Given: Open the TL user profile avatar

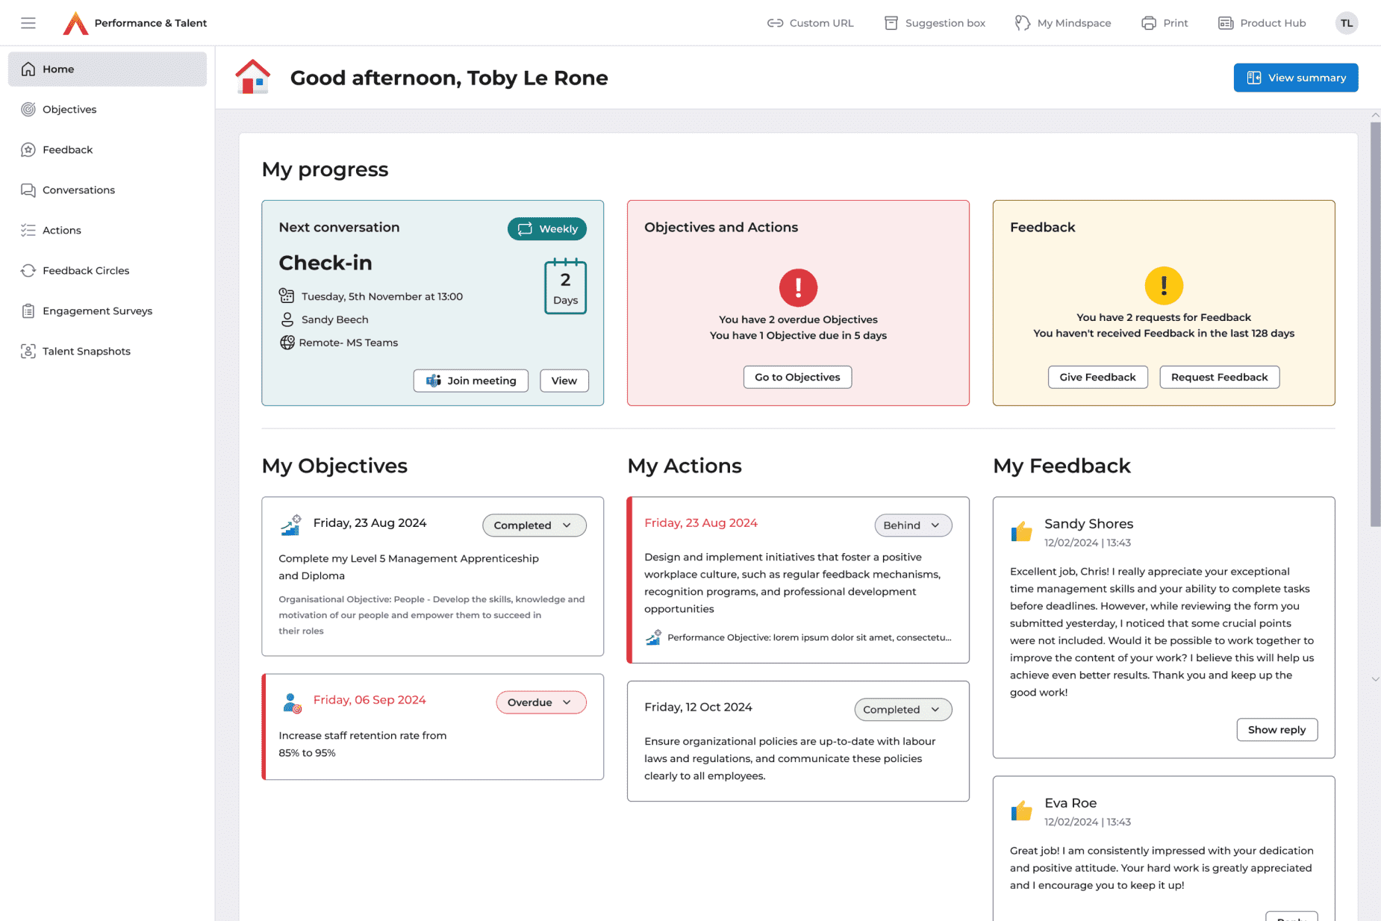Looking at the screenshot, I should pos(1346,23).
